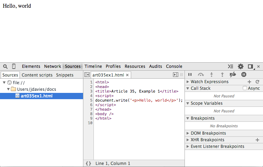Enable the Async call stack checkbox
This screenshot has width=263, height=167.
click(245, 88)
